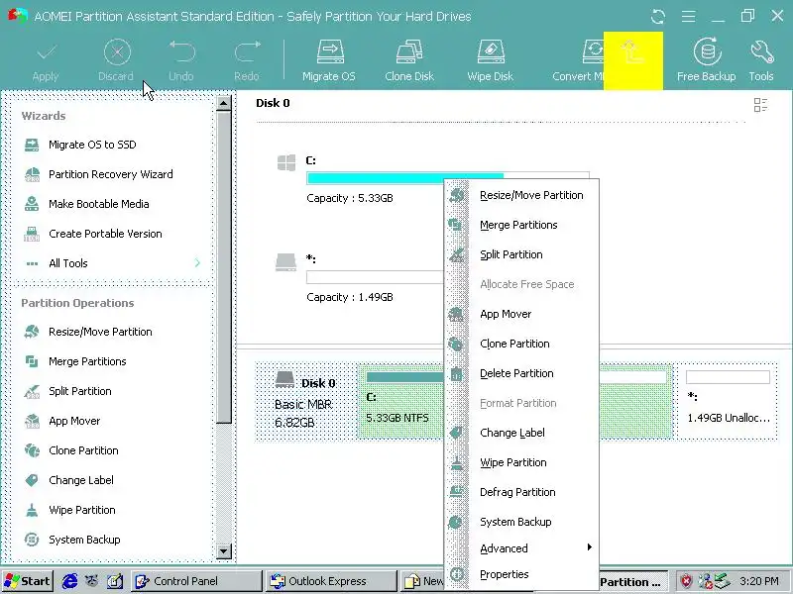Click the Convert MBR toolbar icon
The height and width of the screenshot is (594, 793).
point(593,52)
